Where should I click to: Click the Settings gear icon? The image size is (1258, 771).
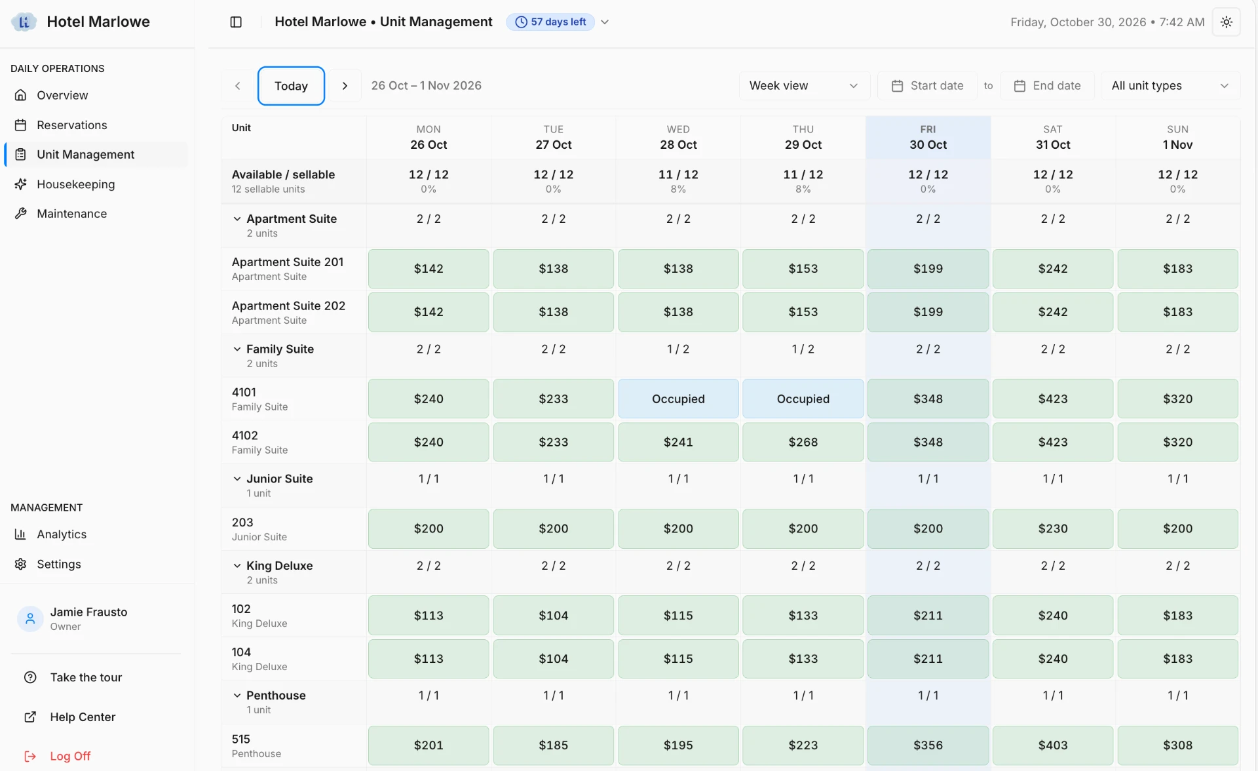pos(21,564)
